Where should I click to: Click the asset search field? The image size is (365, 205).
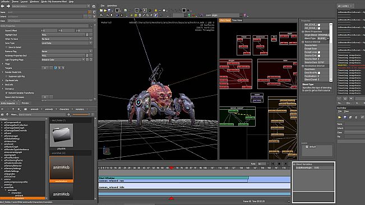pyautogui.click(x=42, y=114)
